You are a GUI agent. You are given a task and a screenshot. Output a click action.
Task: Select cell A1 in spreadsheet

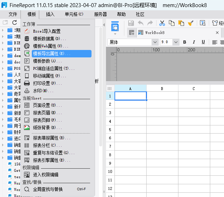pyautogui.click(x=130, y=96)
